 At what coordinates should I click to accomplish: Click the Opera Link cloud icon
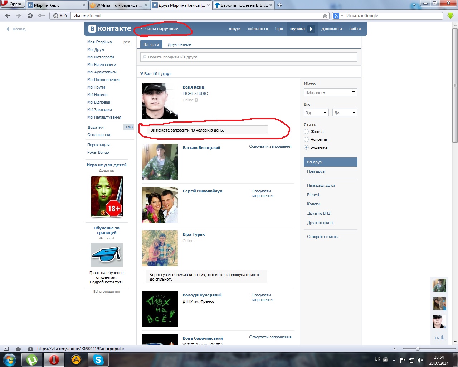18,349
